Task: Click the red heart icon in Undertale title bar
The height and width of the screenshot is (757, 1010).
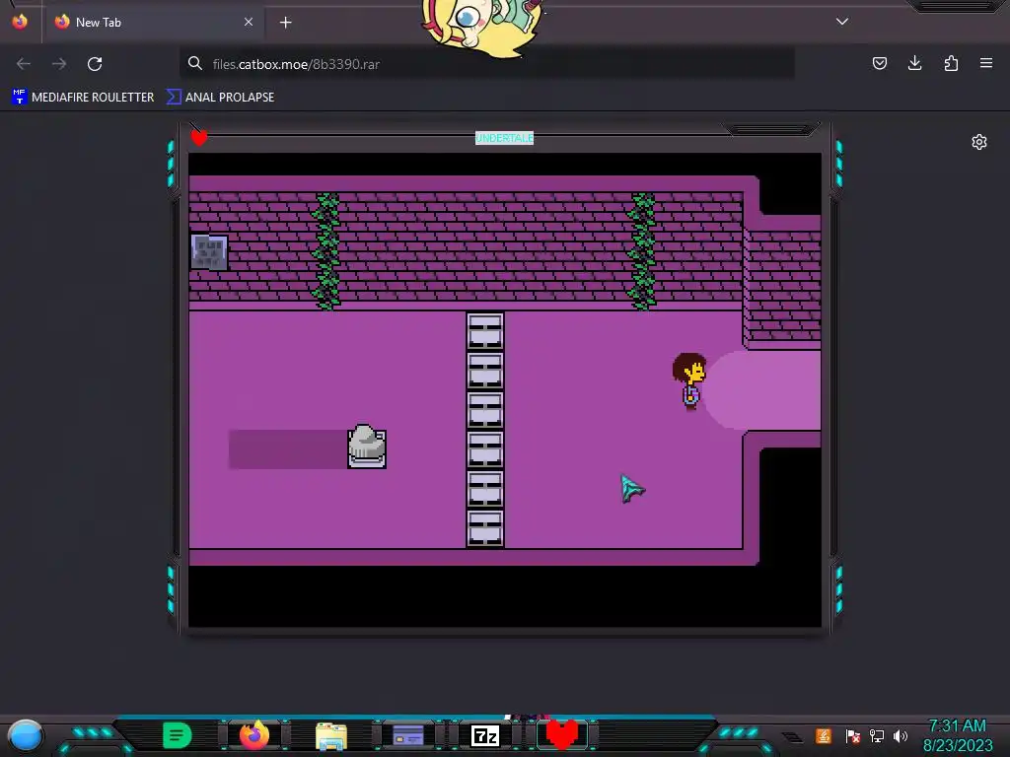Action: coord(199,137)
